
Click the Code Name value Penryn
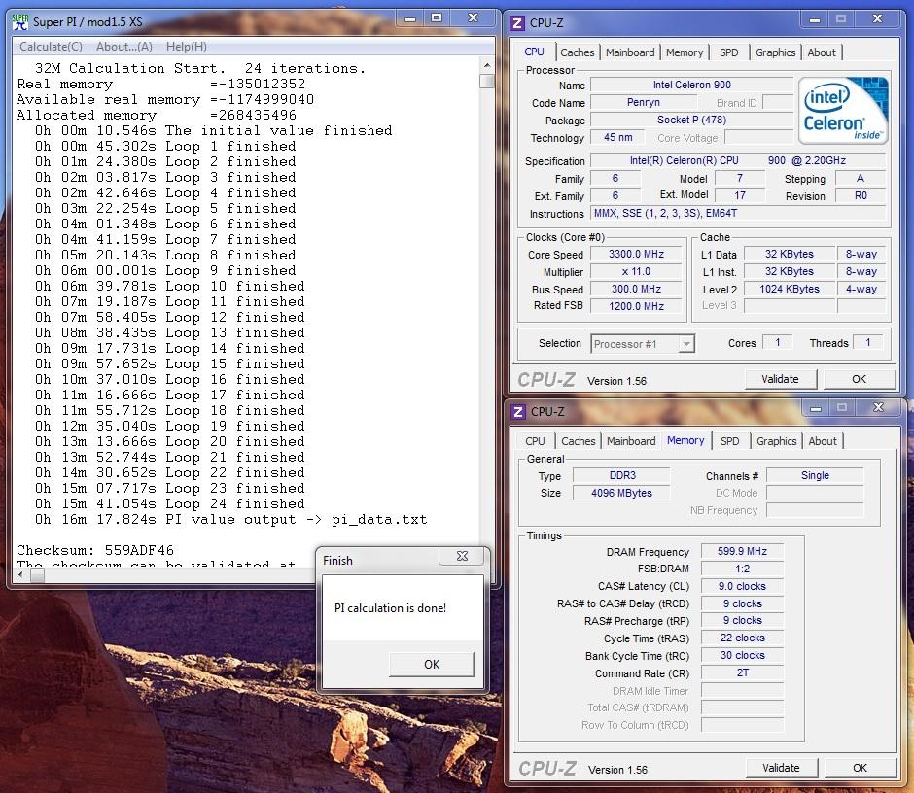644,103
